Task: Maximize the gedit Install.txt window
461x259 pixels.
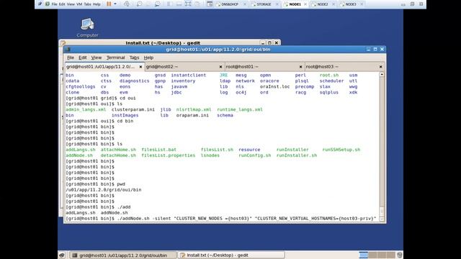Action: pyautogui.click(x=269, y=43)
